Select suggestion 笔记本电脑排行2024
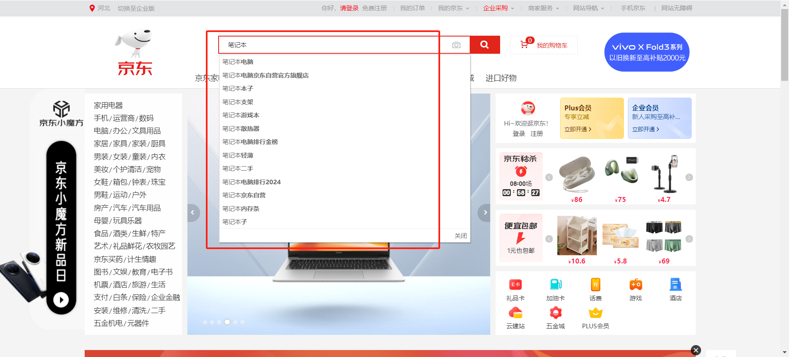The height and width of the screenshot is (357, 789). click(x=345, y=182)
